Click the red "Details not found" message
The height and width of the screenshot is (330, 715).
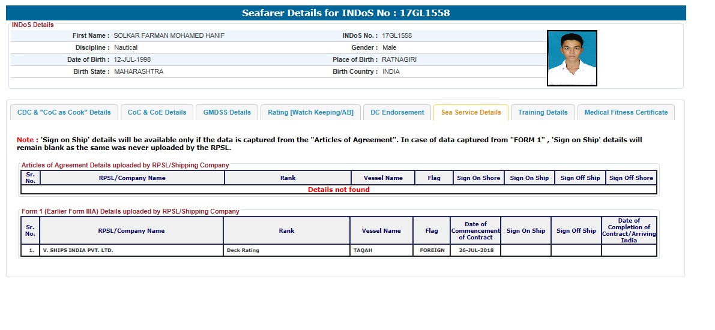pyautogui.click(x=339, y=190)
